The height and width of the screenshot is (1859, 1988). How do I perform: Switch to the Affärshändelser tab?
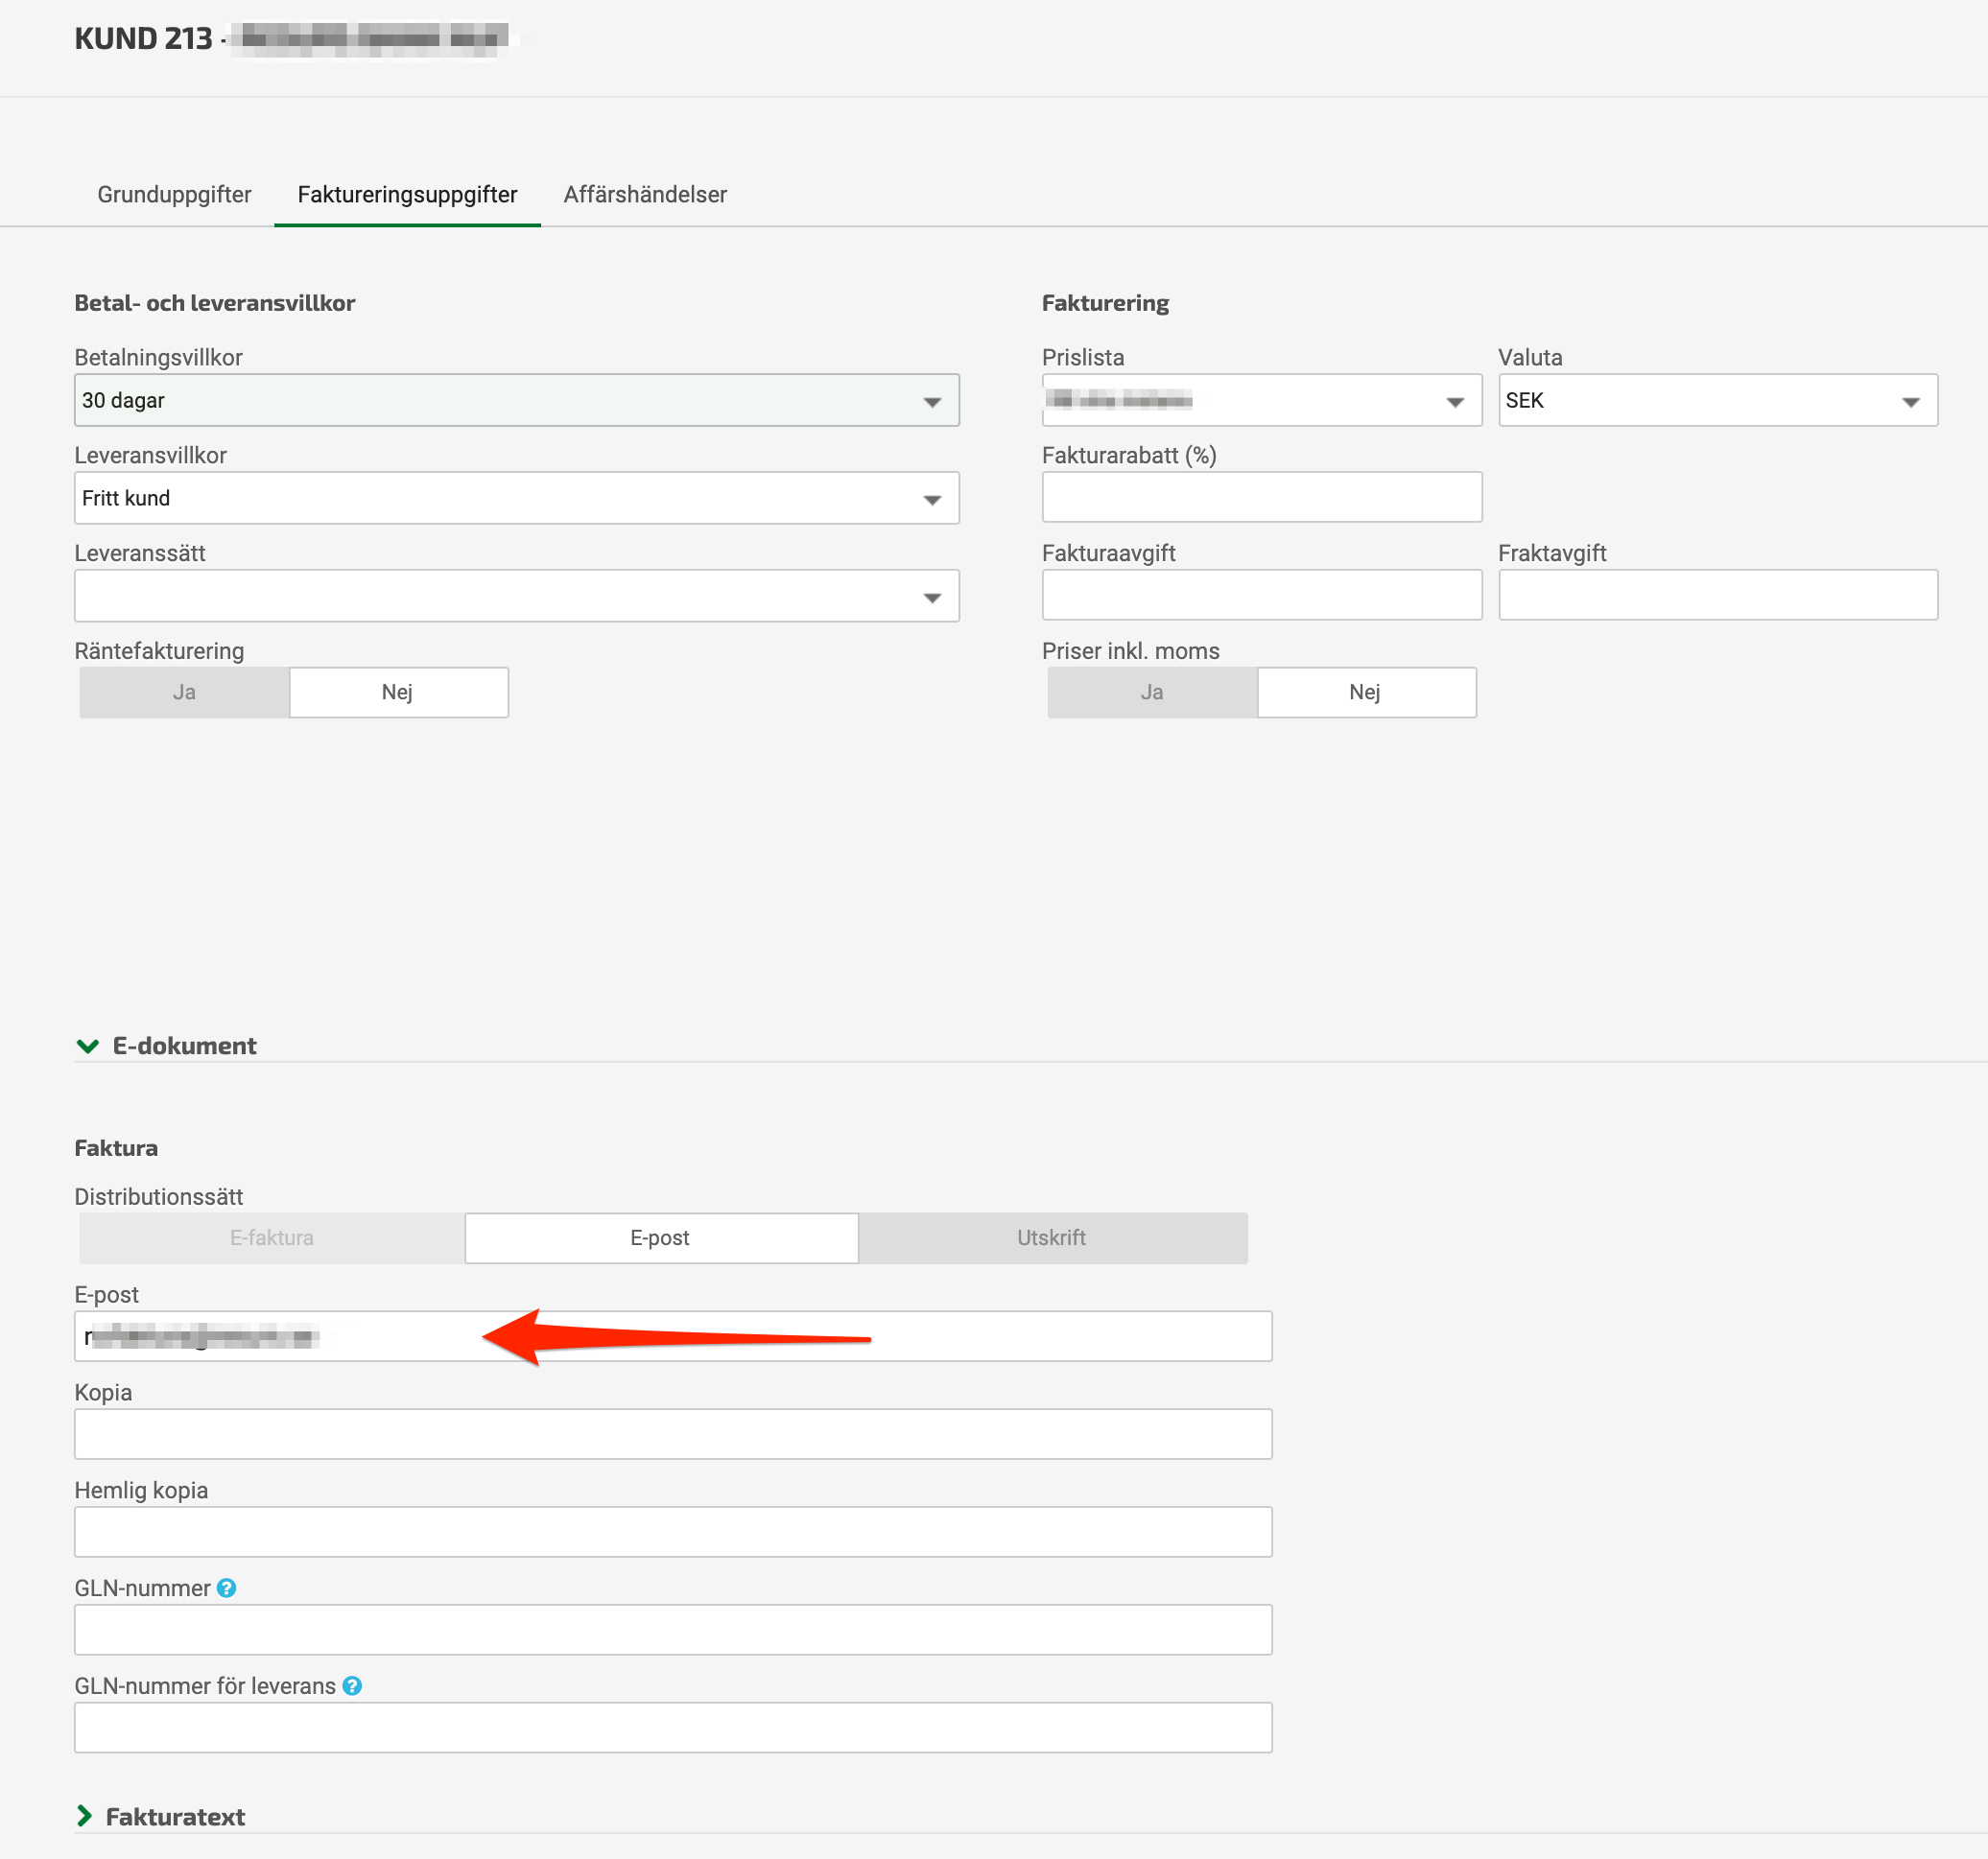[645, 194]
